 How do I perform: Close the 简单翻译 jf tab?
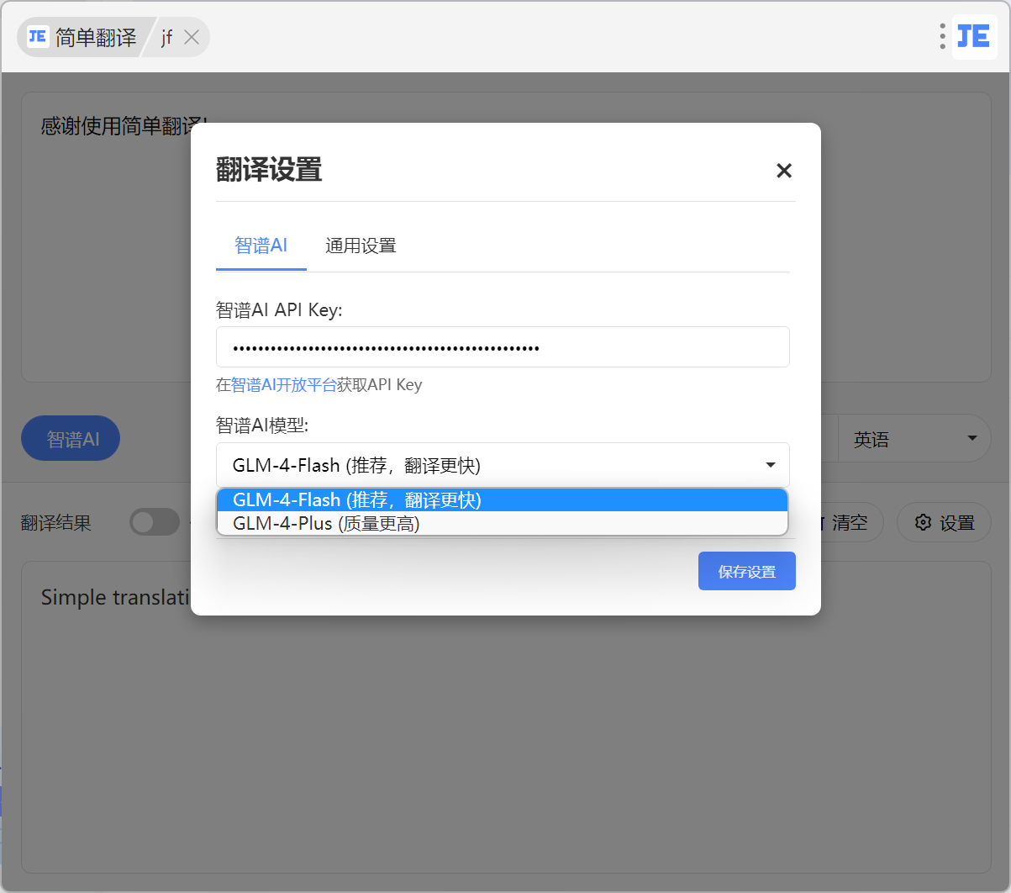click(x=192, y=37)
